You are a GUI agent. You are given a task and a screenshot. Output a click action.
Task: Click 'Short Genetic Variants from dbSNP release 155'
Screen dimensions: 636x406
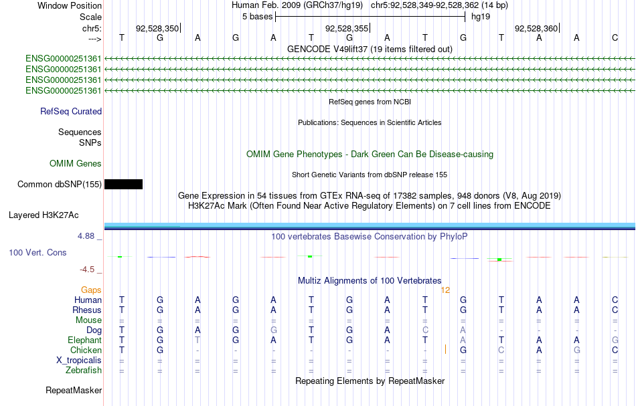click(370, 175)
